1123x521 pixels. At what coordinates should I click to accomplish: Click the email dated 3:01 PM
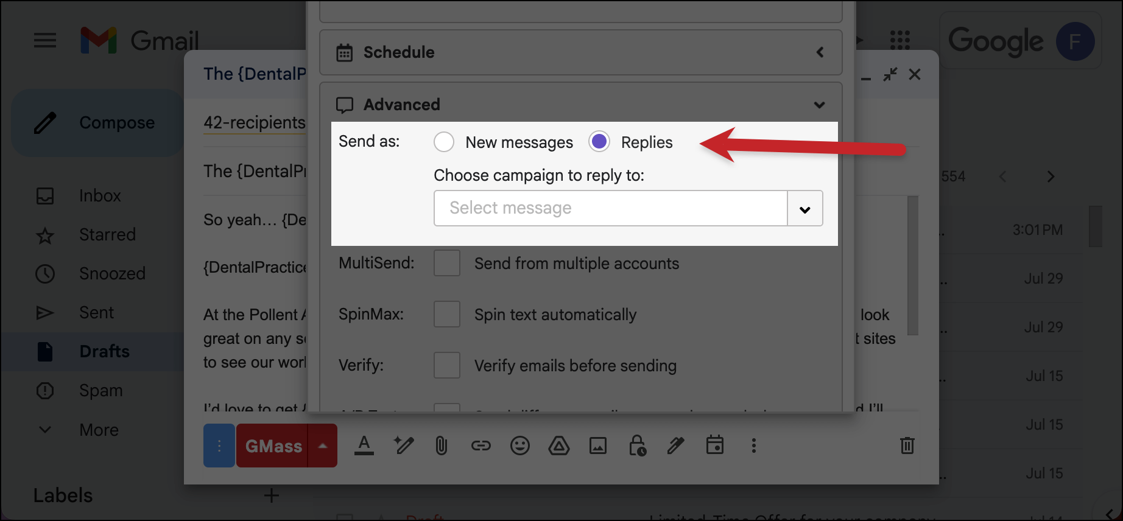tap(1038, 230)
